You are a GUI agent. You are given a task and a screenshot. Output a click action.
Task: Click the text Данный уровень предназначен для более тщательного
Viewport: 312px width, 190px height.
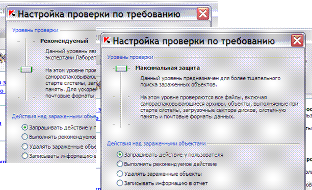click(211, 78)
